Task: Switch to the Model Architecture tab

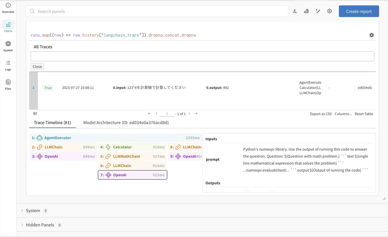Action: coord(126,123)
